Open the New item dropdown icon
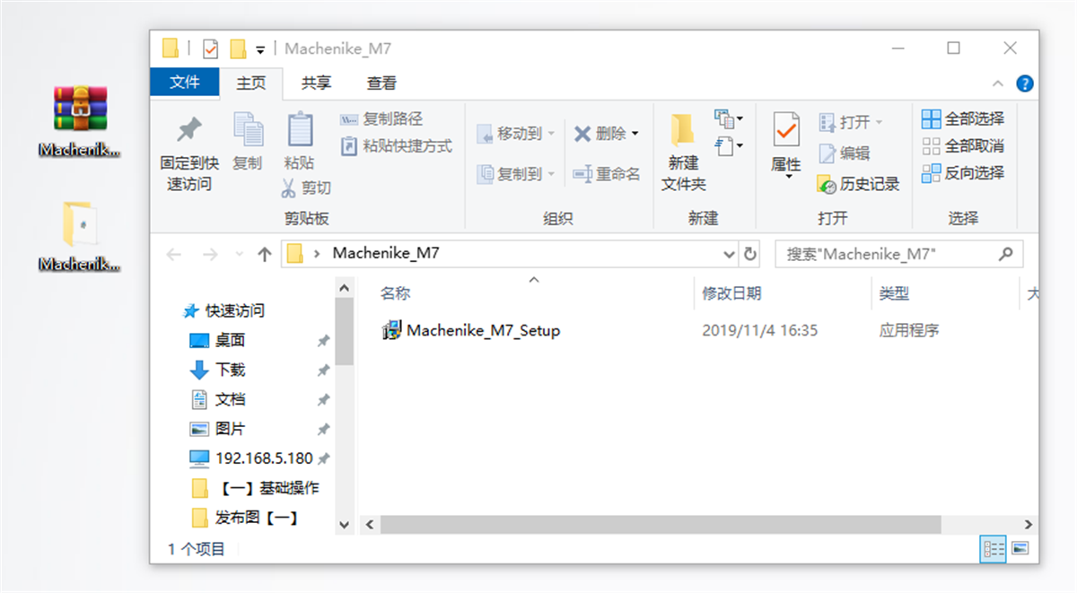 pos(729,118)
